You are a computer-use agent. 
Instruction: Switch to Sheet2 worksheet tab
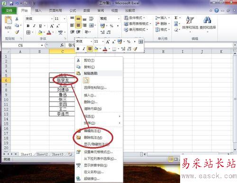(x=42, y=154)
